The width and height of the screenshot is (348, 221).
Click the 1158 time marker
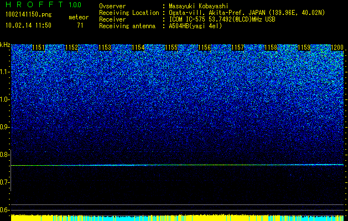pyautogui.click(x=271, y=48)
